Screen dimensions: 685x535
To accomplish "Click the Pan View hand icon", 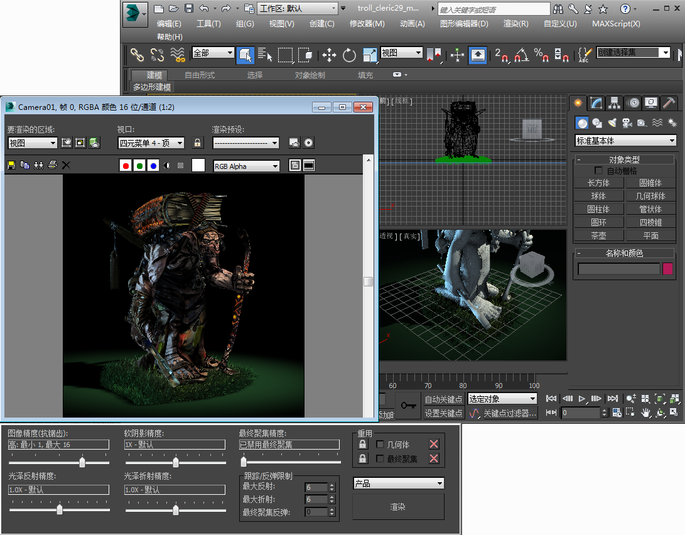I will pyautogui.click(x=645, y=413).
